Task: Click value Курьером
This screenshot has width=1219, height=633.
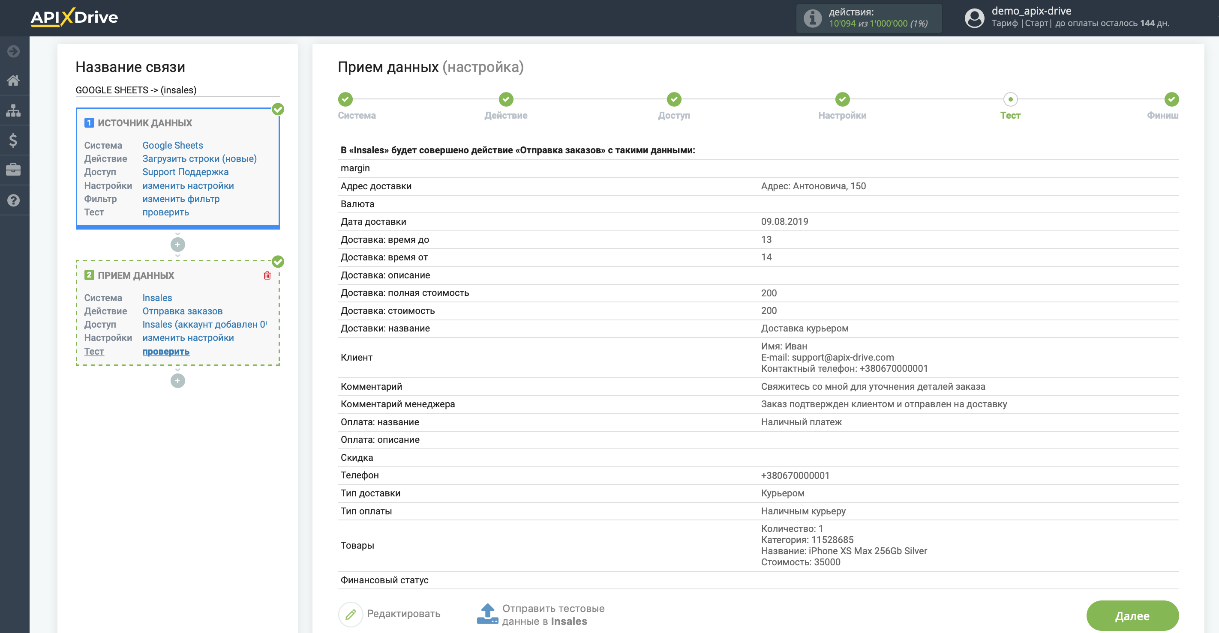Action: (x=782, y=493)
